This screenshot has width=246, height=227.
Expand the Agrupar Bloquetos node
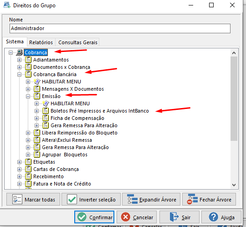point(28,155)
